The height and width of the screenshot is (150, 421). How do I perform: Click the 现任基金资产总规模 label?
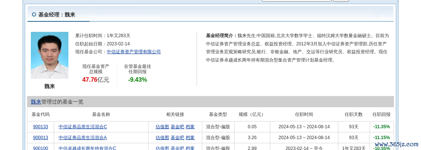(95, 69)
